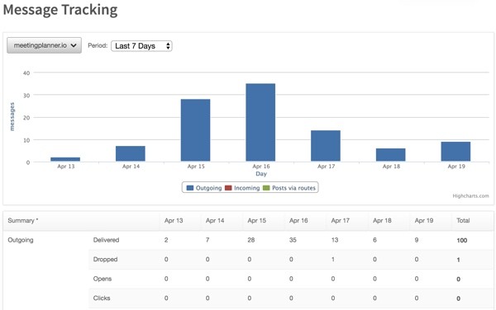496x310 pixels.
Task: Click the blue Outgoing legend swatch
Action: pyautogui.click(x=190, y=188)
